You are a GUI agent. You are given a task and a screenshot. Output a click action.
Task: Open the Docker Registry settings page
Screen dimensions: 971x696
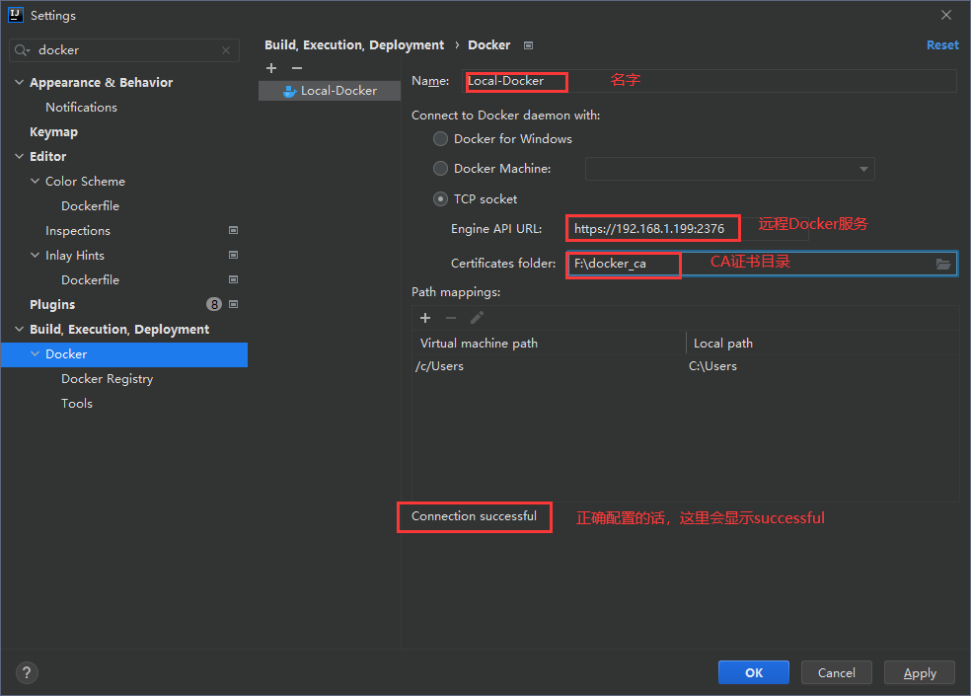coord(108,379)
